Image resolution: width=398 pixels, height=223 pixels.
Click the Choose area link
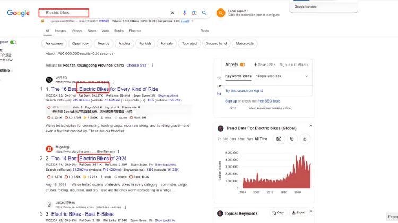[136, 65]
